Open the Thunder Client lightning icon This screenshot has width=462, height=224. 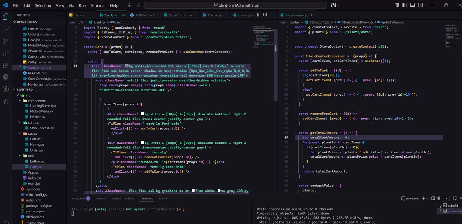point(6,89)
